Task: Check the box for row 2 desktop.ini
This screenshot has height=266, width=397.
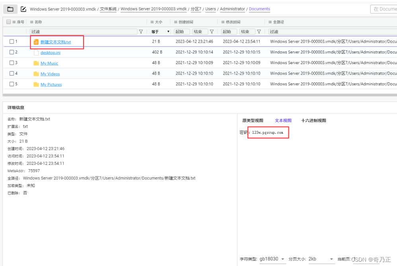Action: click(12, 52)
